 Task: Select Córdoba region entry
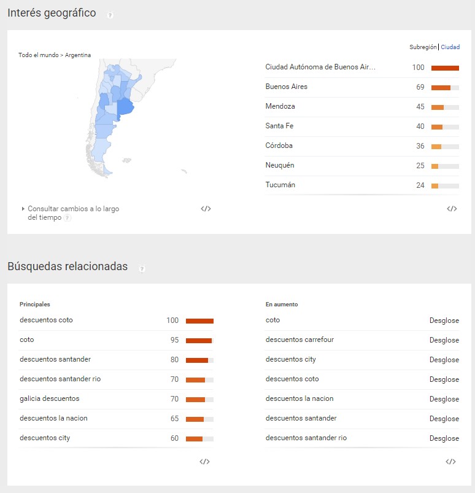click(279, 146)
